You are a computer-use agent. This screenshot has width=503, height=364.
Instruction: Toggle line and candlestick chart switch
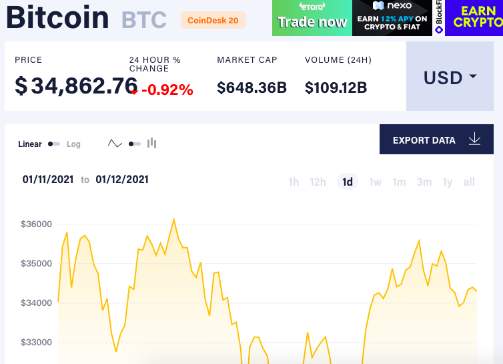pos(134,144)
